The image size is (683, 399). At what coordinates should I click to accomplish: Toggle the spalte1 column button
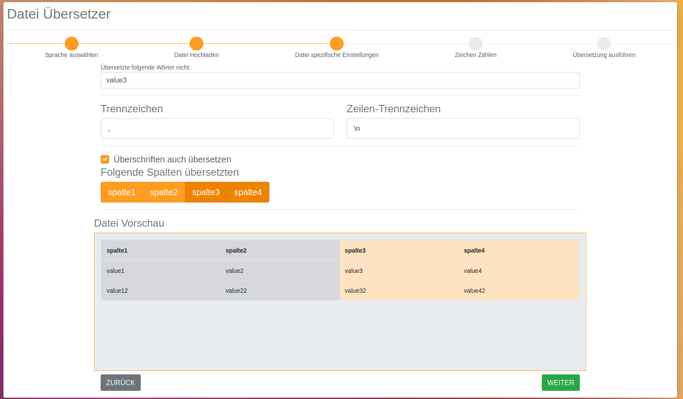click(121, 192)
